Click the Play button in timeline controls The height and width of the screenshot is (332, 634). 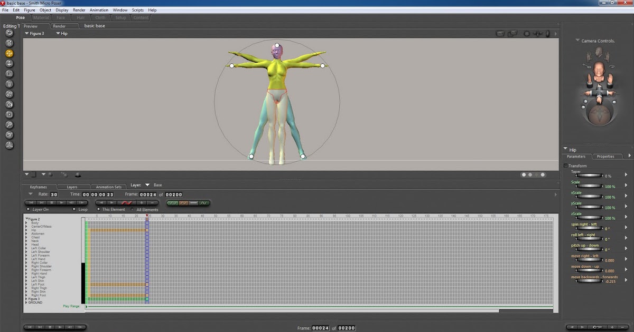[x=62, y=202]
